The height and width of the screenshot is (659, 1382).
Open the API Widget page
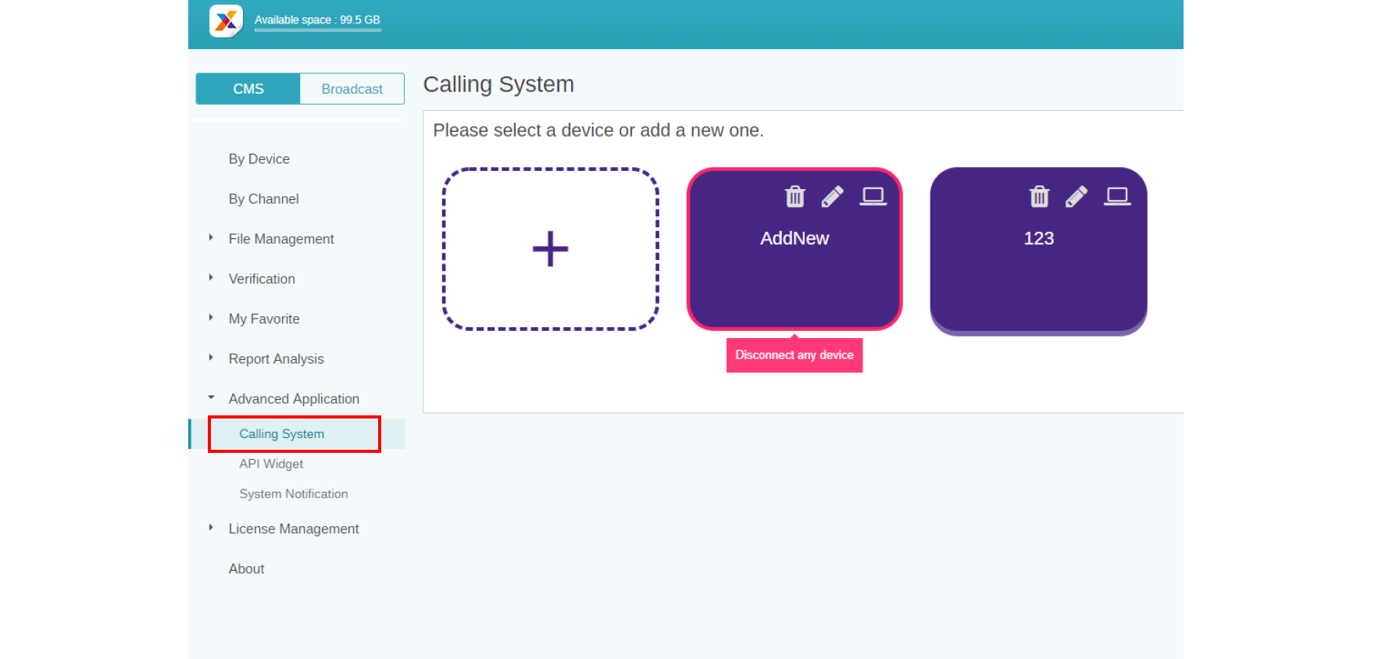(x=271, y=464)
